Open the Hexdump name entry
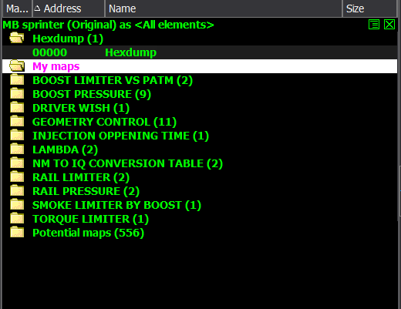This screenshot has height=309, width=401. tap(130, 52)
